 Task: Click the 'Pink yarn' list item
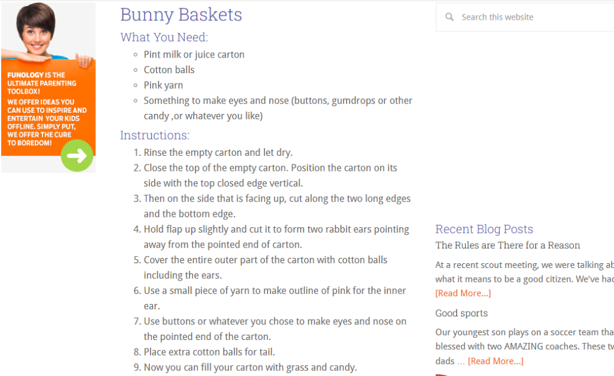click(x=163, y=85)
